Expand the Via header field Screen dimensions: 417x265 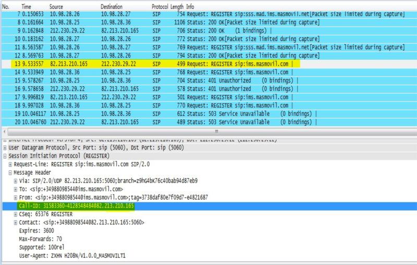pos(16,181)
